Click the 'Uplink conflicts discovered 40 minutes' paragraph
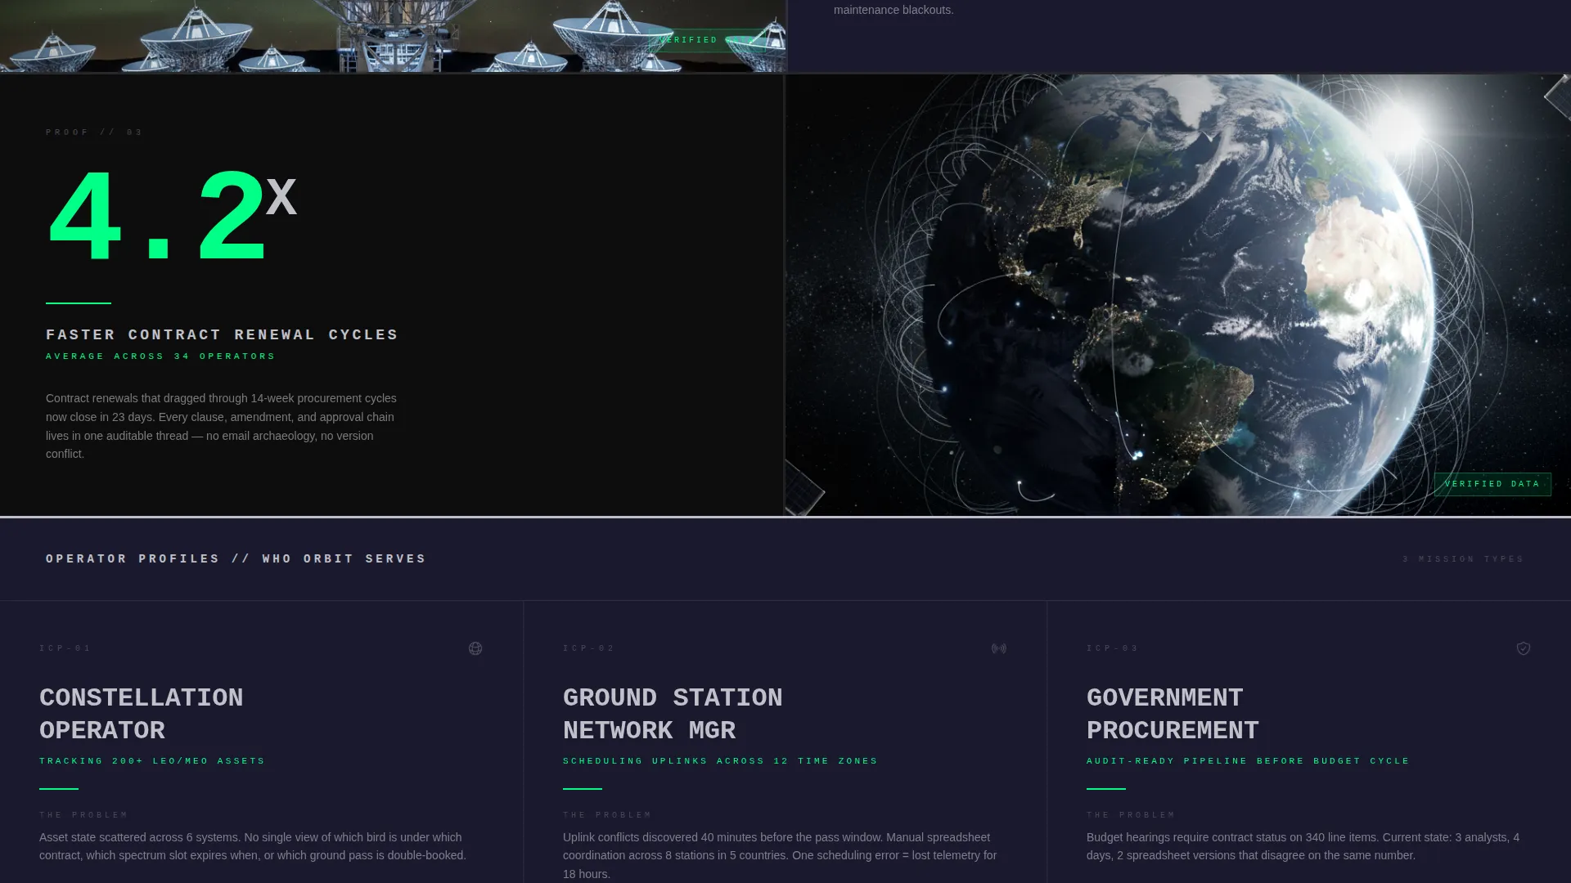Image resolution: width=1571 pixels, height=883 pixels. click(x=780, y=855)
